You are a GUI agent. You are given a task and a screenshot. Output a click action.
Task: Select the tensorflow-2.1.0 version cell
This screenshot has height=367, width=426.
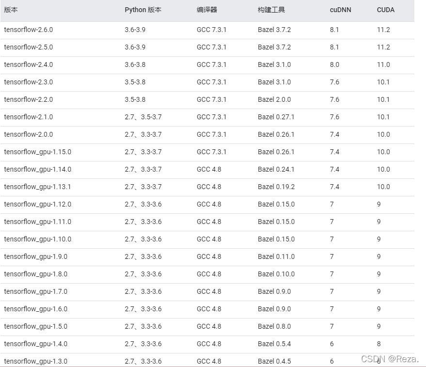[x=29, y=117]
